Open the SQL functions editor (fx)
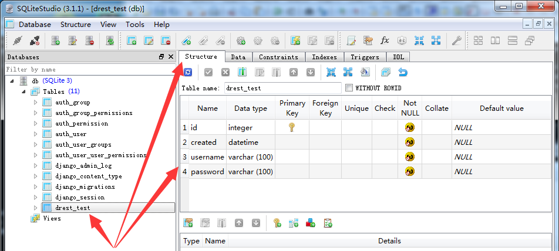Screen dimensions: 559x251 pos(385,40)
